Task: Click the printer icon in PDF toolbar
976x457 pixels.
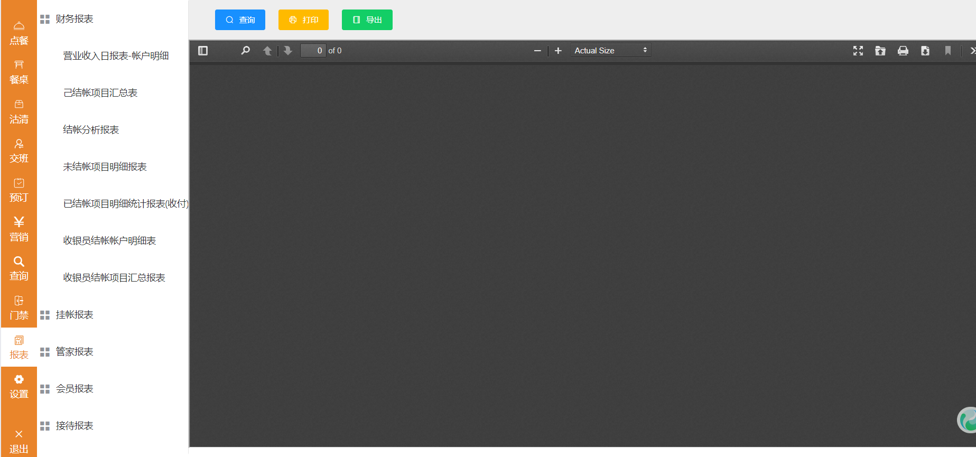Action: [903, 51]
